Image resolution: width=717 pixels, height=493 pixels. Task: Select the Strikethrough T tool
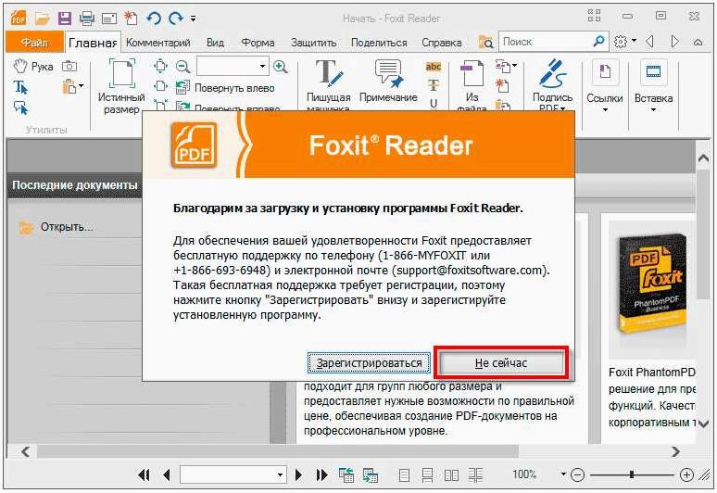(434, 85)
